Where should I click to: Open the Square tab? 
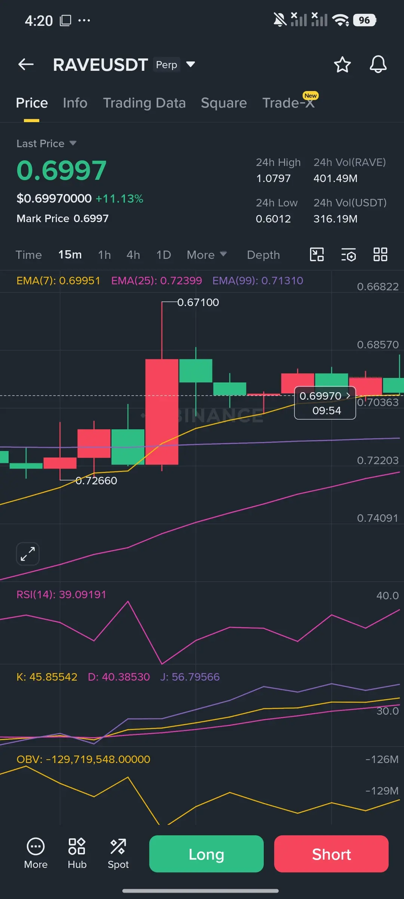click(224, 103)
